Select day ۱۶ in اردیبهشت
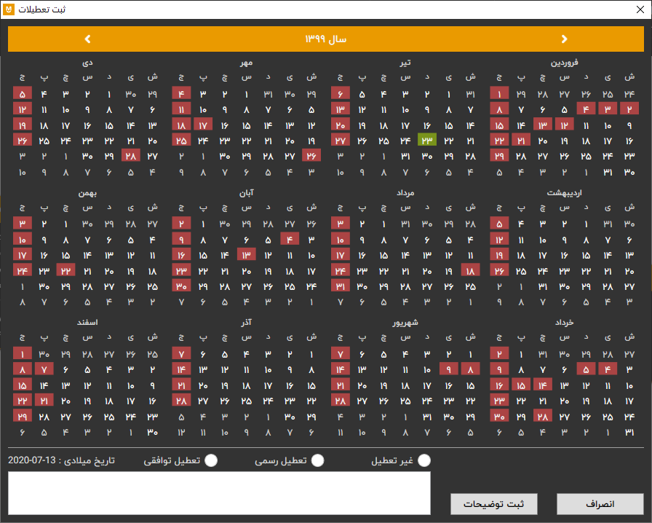This screenshot has height=523, width=652. tap(564, 255)
